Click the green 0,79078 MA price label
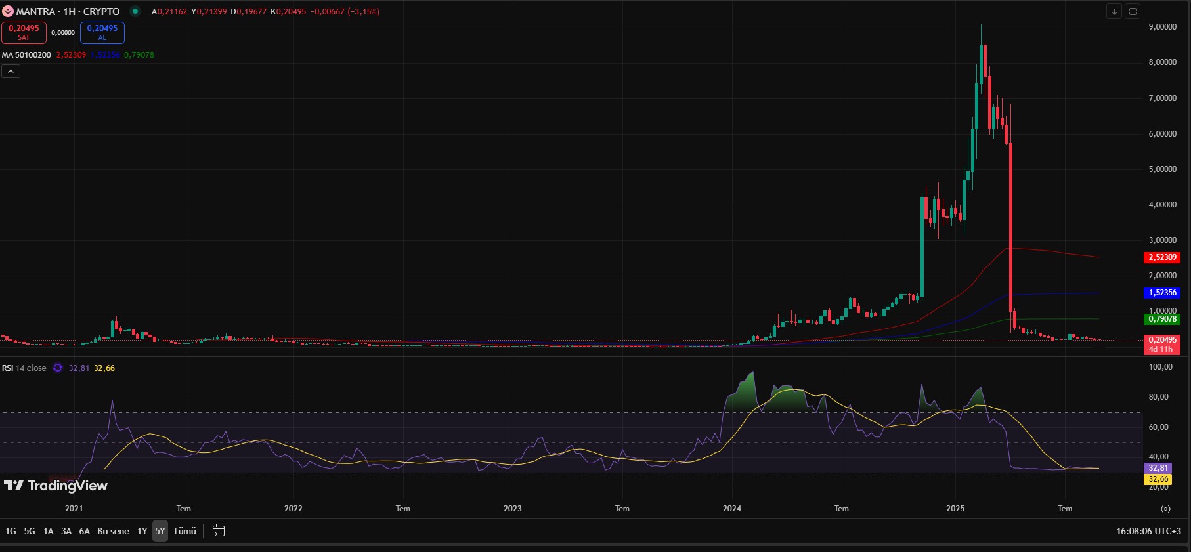Image resolution: width=1191 pixels, height=552 pixels. 1162,319
